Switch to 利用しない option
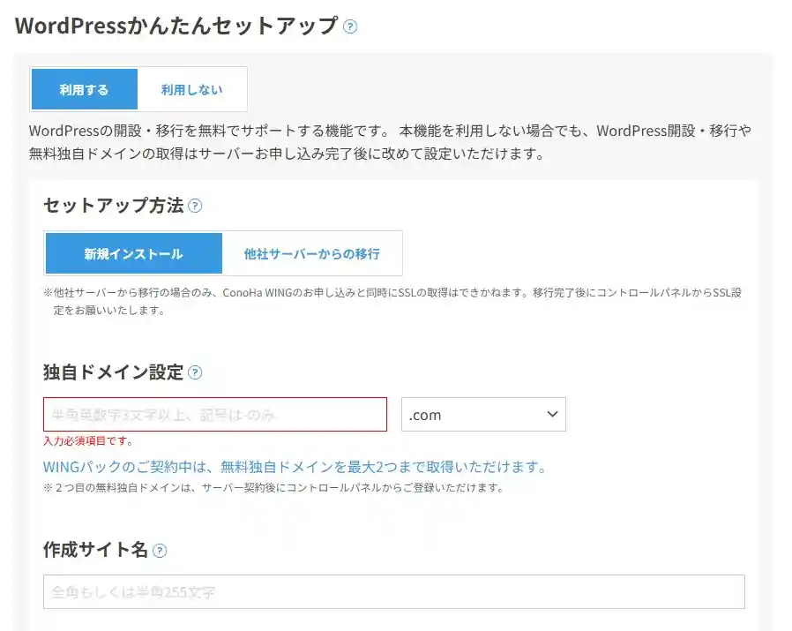This screenshot has width=792, height=631. pyautogui.click(x=191, y=89)
